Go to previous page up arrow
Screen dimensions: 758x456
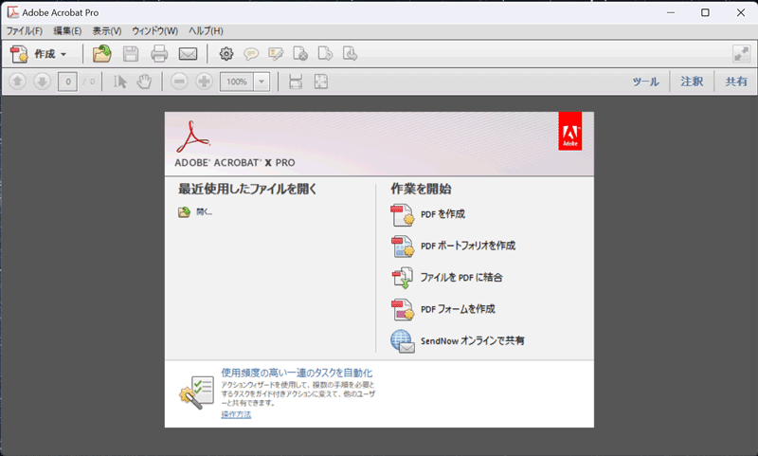(x=17, y=82)
